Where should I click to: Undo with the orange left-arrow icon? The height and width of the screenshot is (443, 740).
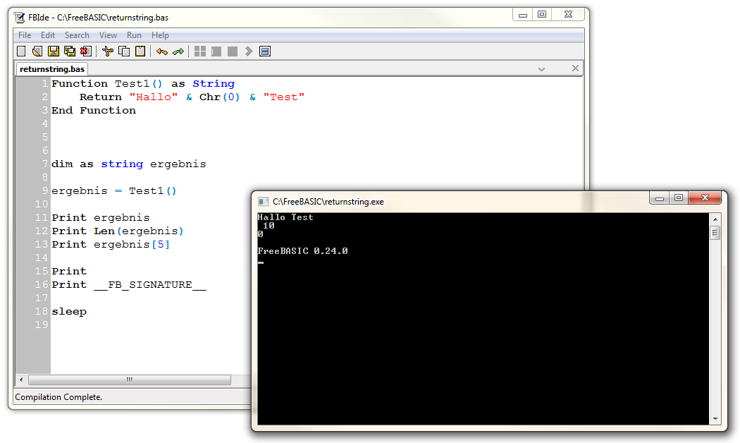pos(162,51)
